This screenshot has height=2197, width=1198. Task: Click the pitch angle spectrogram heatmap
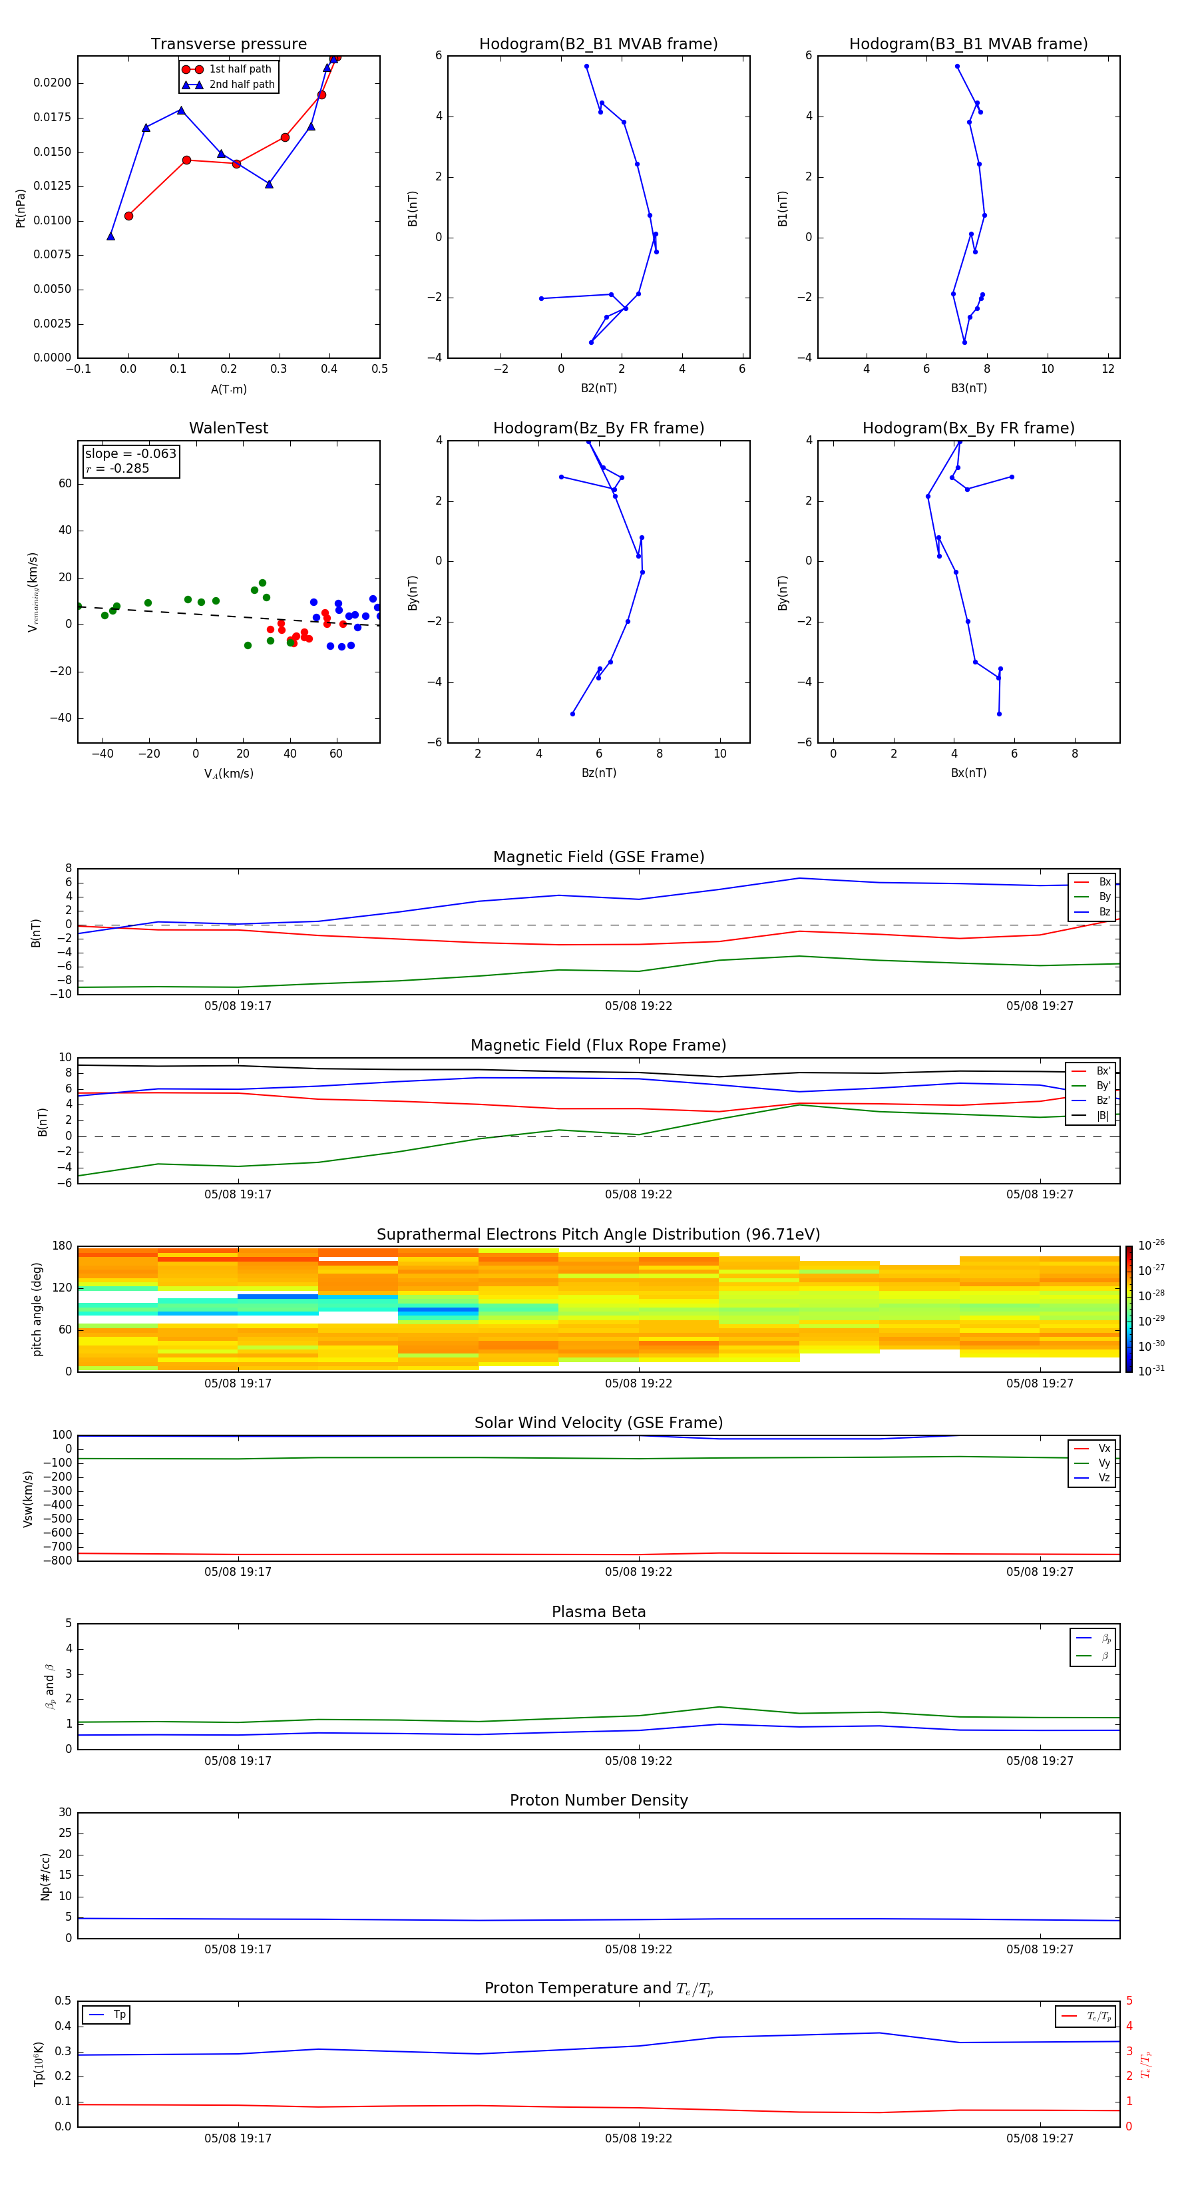(598, 1309)
